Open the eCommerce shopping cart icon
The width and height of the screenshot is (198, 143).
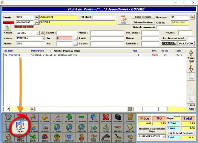click(x=69, y=138)
